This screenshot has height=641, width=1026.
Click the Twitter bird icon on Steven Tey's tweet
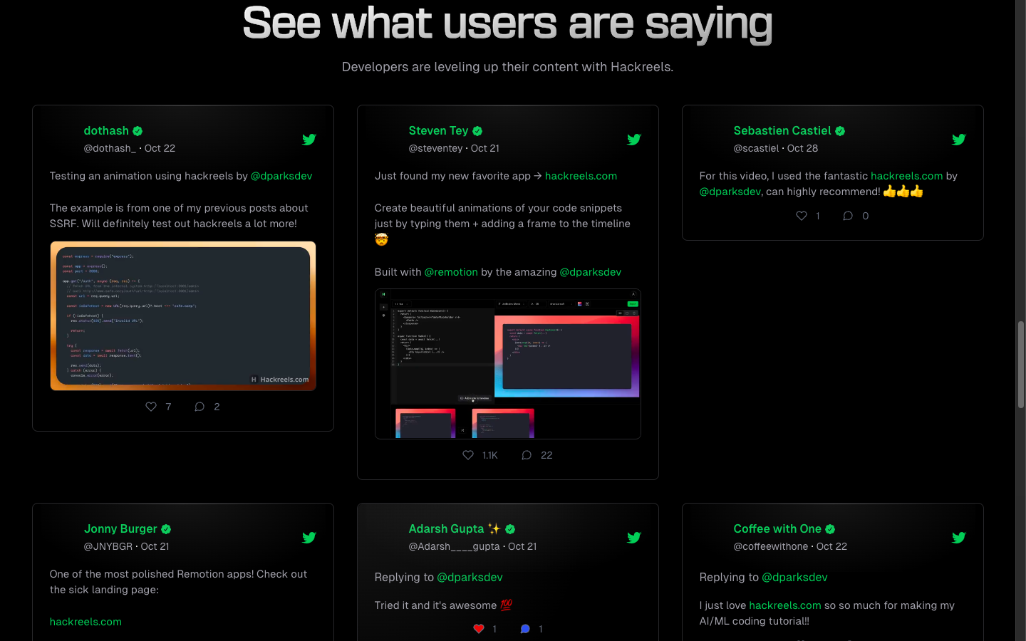coord(633,140)
